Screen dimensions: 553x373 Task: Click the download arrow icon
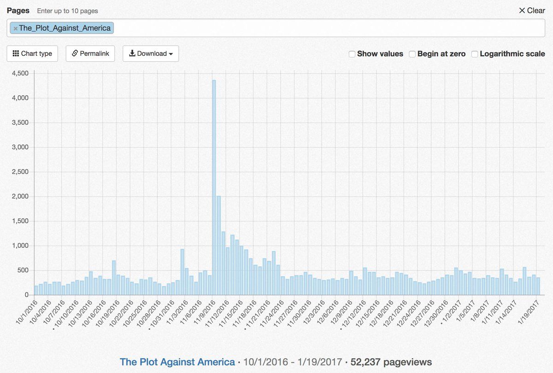click(132, 53)
